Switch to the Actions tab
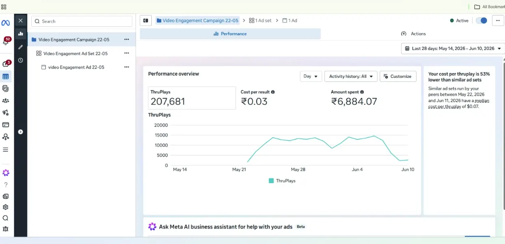Image resolution: width=505 pixels, height=244 pixels. [x=413, y=34]
